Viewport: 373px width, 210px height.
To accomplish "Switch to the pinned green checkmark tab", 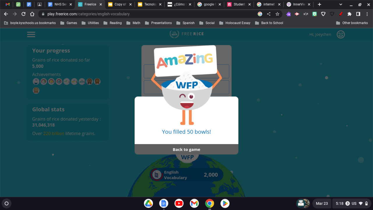I will coord(18,4).
